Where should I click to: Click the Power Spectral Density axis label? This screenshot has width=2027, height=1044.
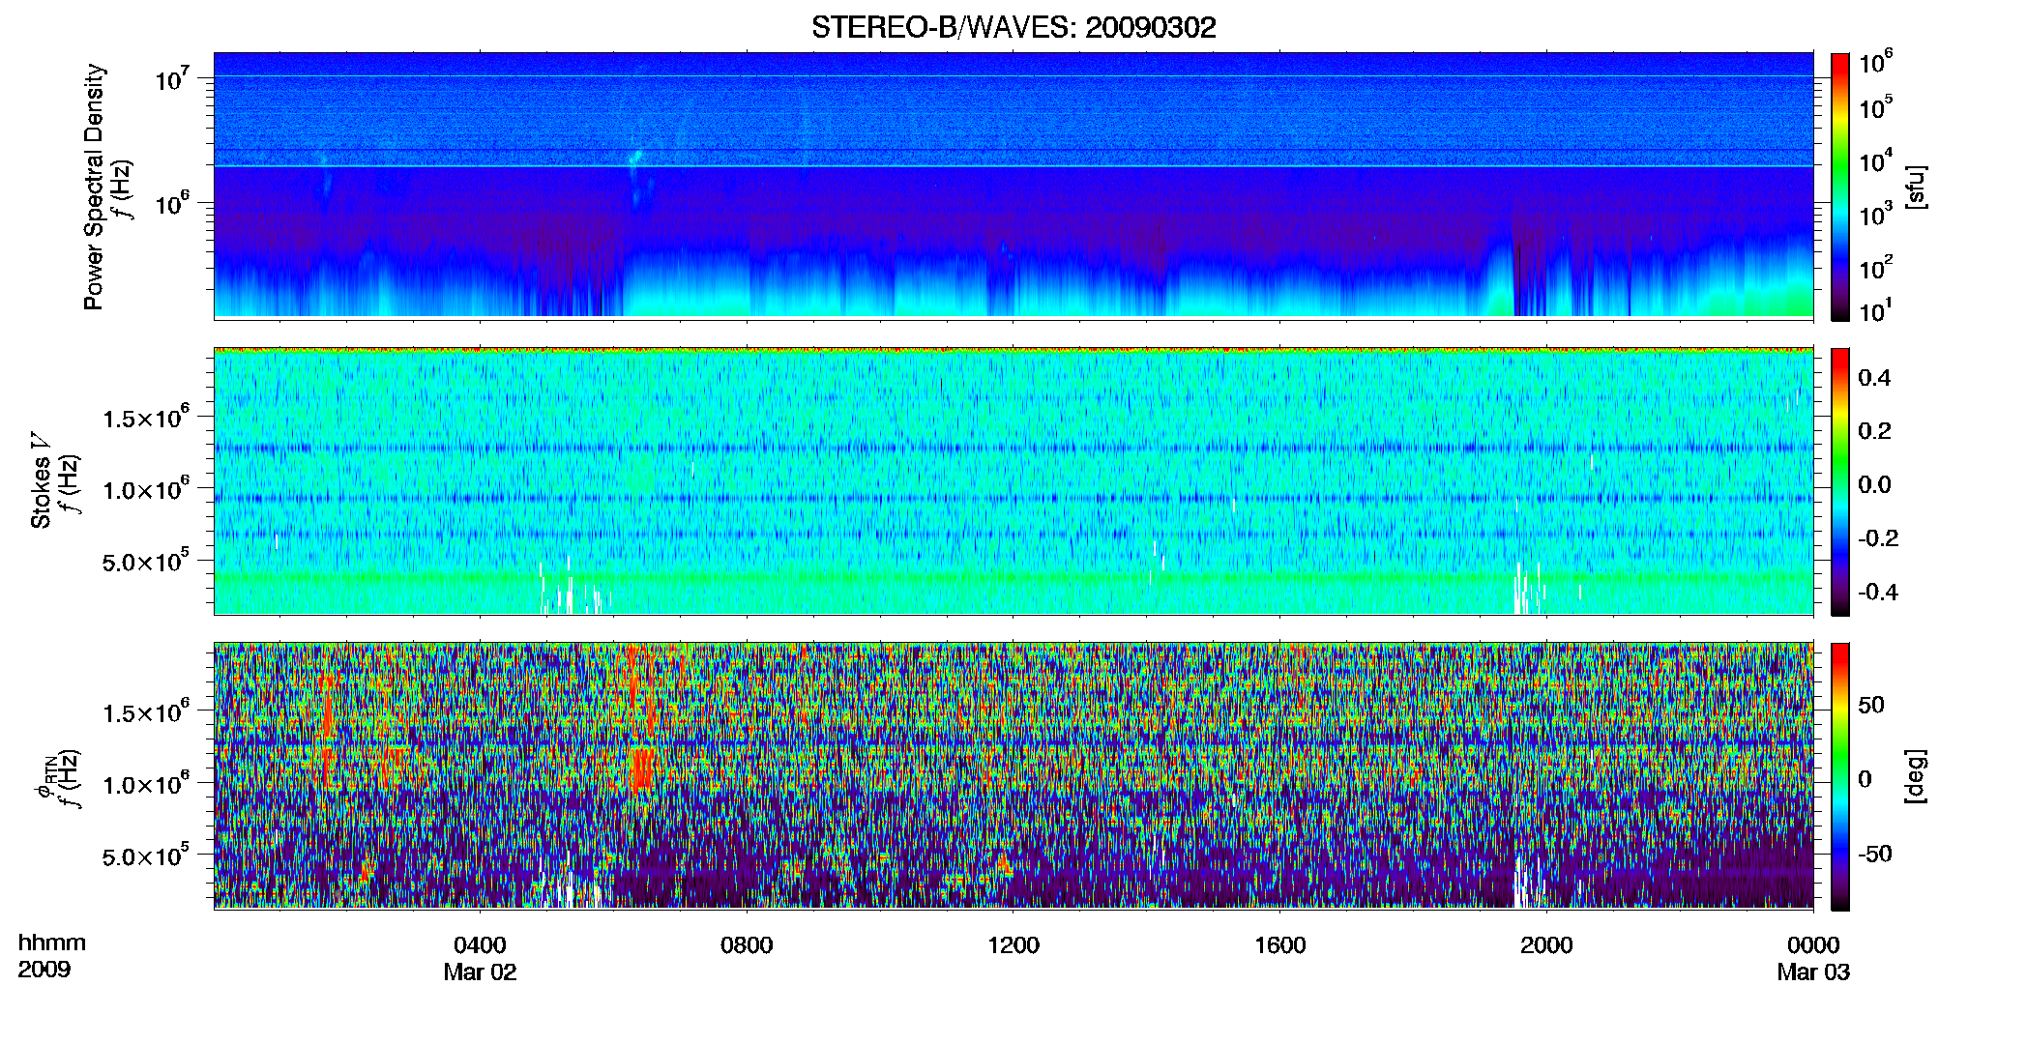[x=94, y=187]
